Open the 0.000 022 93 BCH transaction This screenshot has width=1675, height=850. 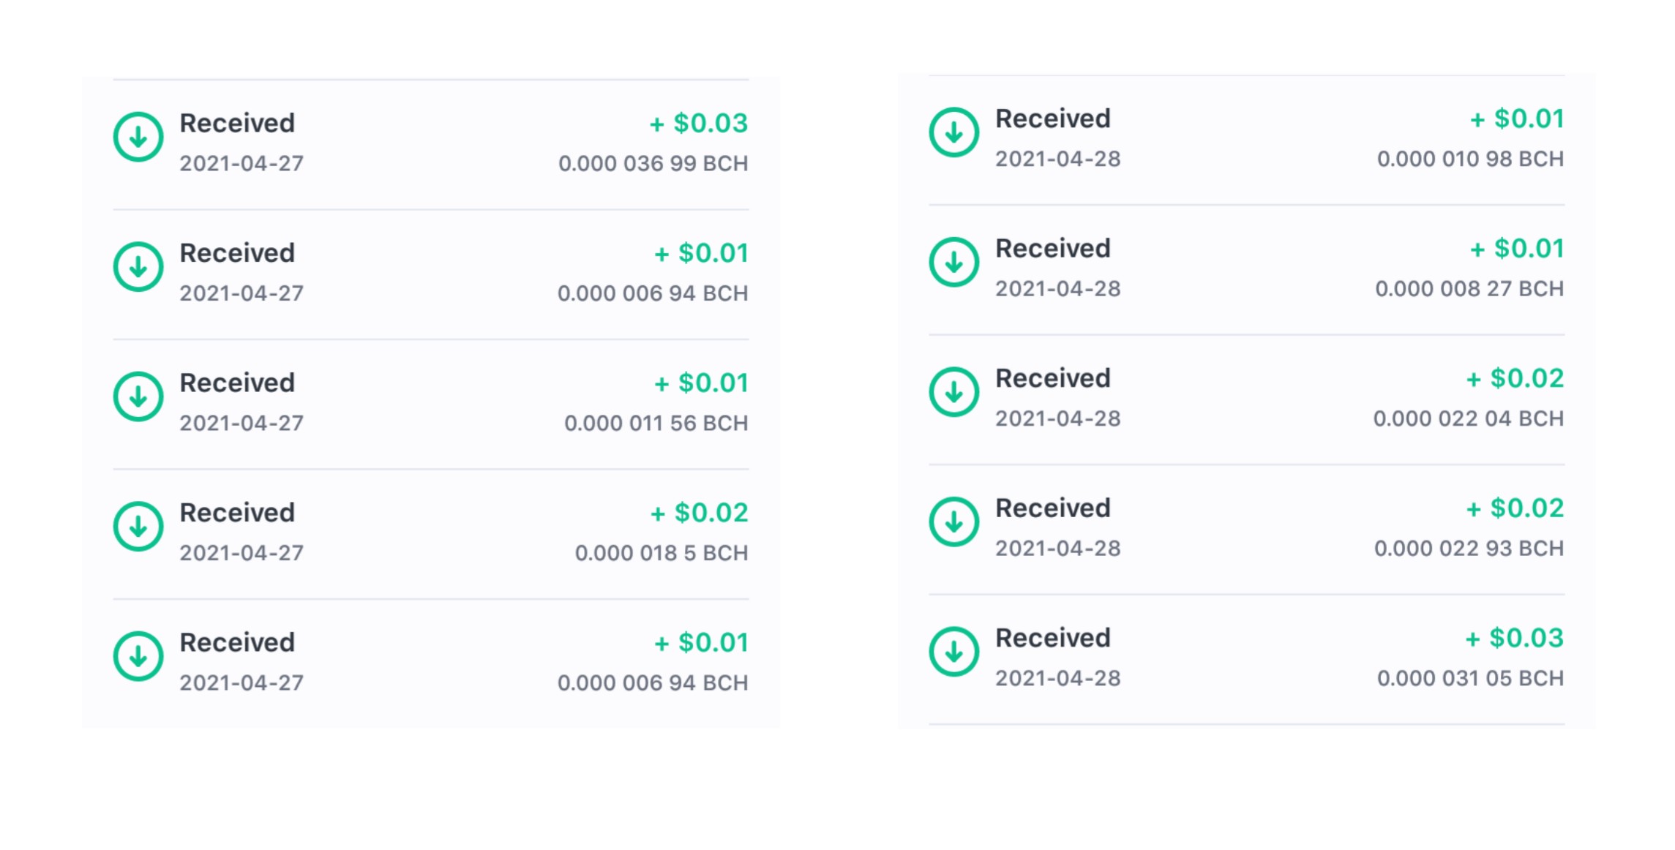(x=1247, y=529)
